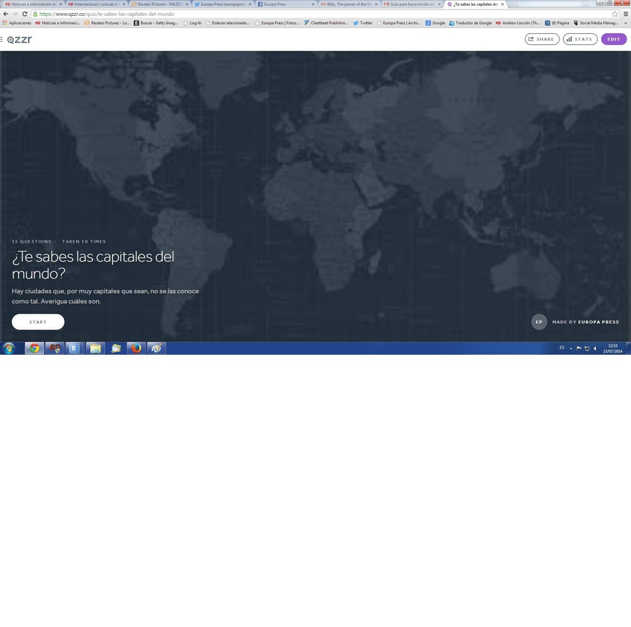Open the Aplicaciones apps shortcut
Image resolution: width=631 pixels, height=627 pixels.
tap(17, 23)
